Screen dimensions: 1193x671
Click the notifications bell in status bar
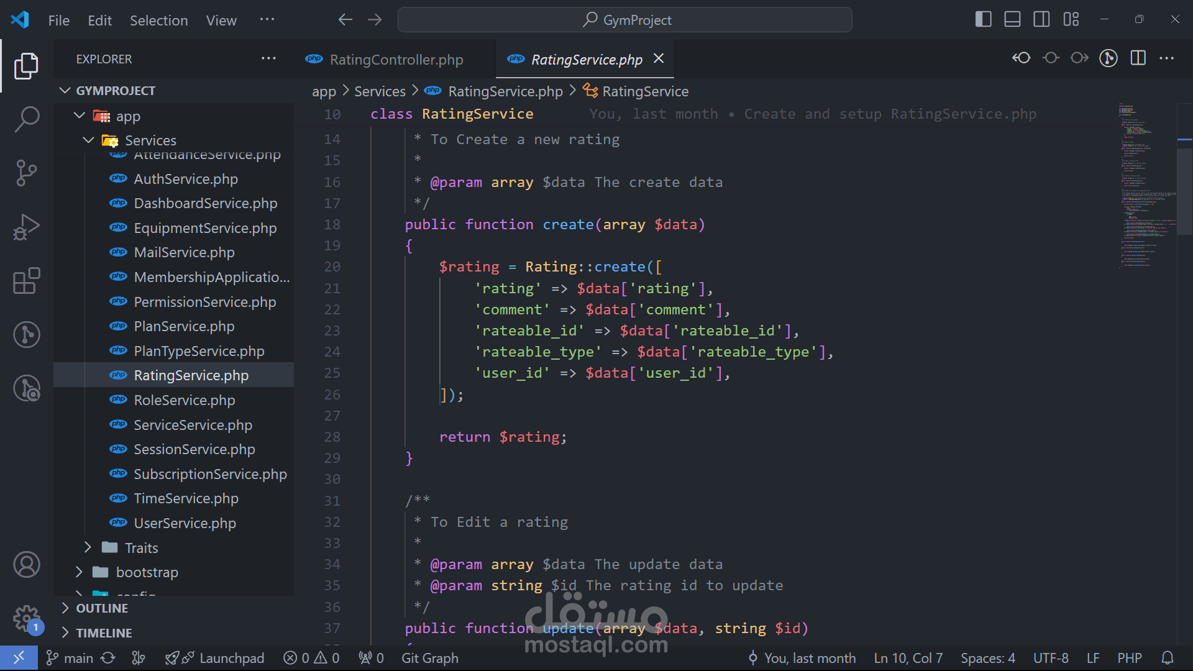1168,658
